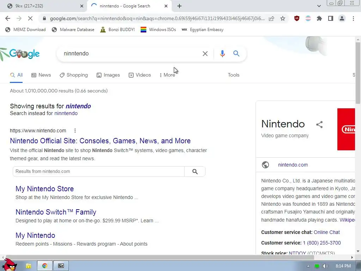Image resolution: width=361 pixels, height=271 pixels.
Task: Select the All results tab
Action: point(16,75)
